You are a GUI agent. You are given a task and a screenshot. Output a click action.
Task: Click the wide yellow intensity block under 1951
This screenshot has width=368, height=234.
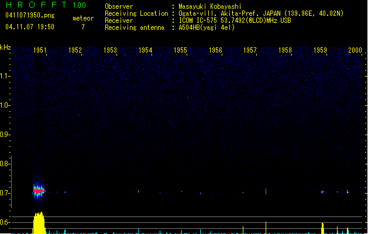pyautogui.click(x=39, y=223)
